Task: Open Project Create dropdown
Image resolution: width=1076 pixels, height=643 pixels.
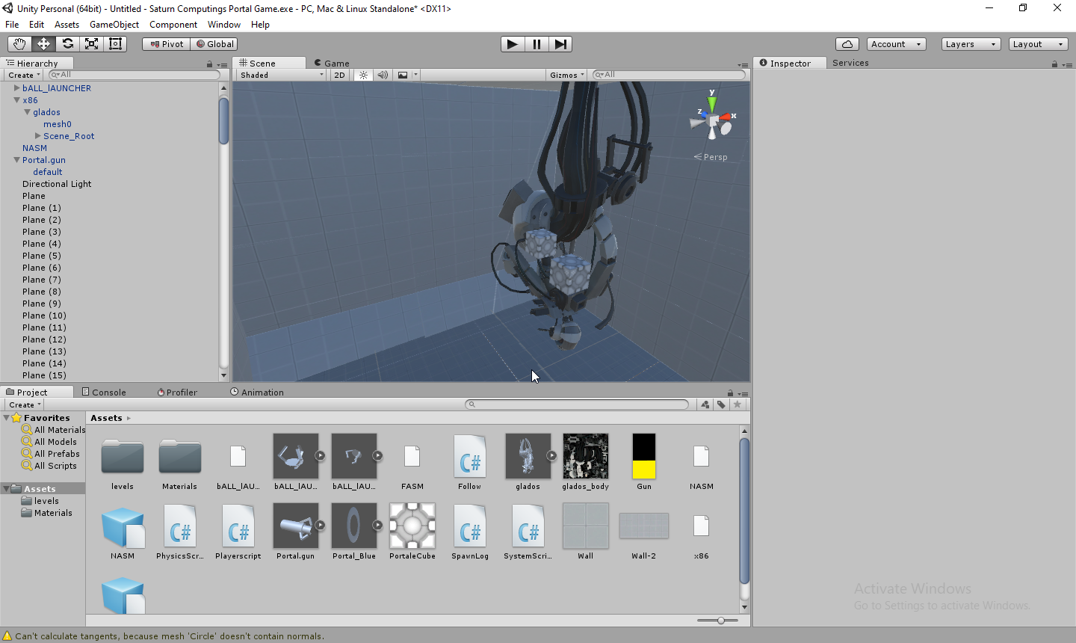Action: (25, 404)
